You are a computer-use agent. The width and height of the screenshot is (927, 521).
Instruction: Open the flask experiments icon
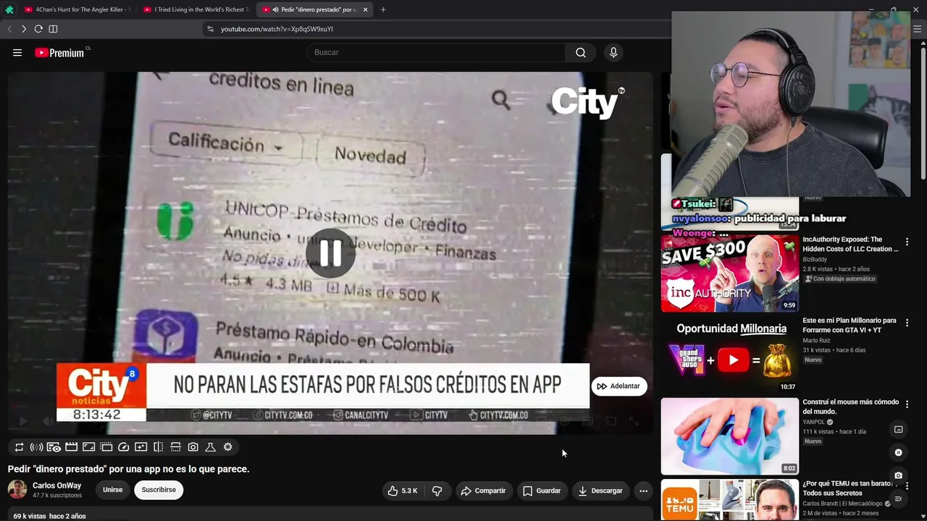pos(211,447)
